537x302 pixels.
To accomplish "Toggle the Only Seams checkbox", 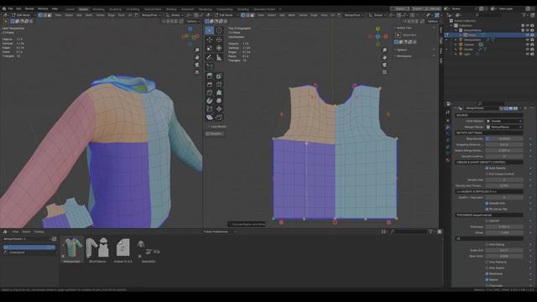I will point(487,268).
